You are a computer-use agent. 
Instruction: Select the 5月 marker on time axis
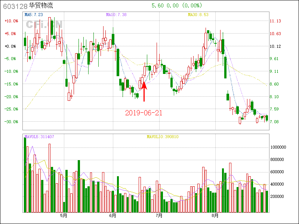pos(64,215)
